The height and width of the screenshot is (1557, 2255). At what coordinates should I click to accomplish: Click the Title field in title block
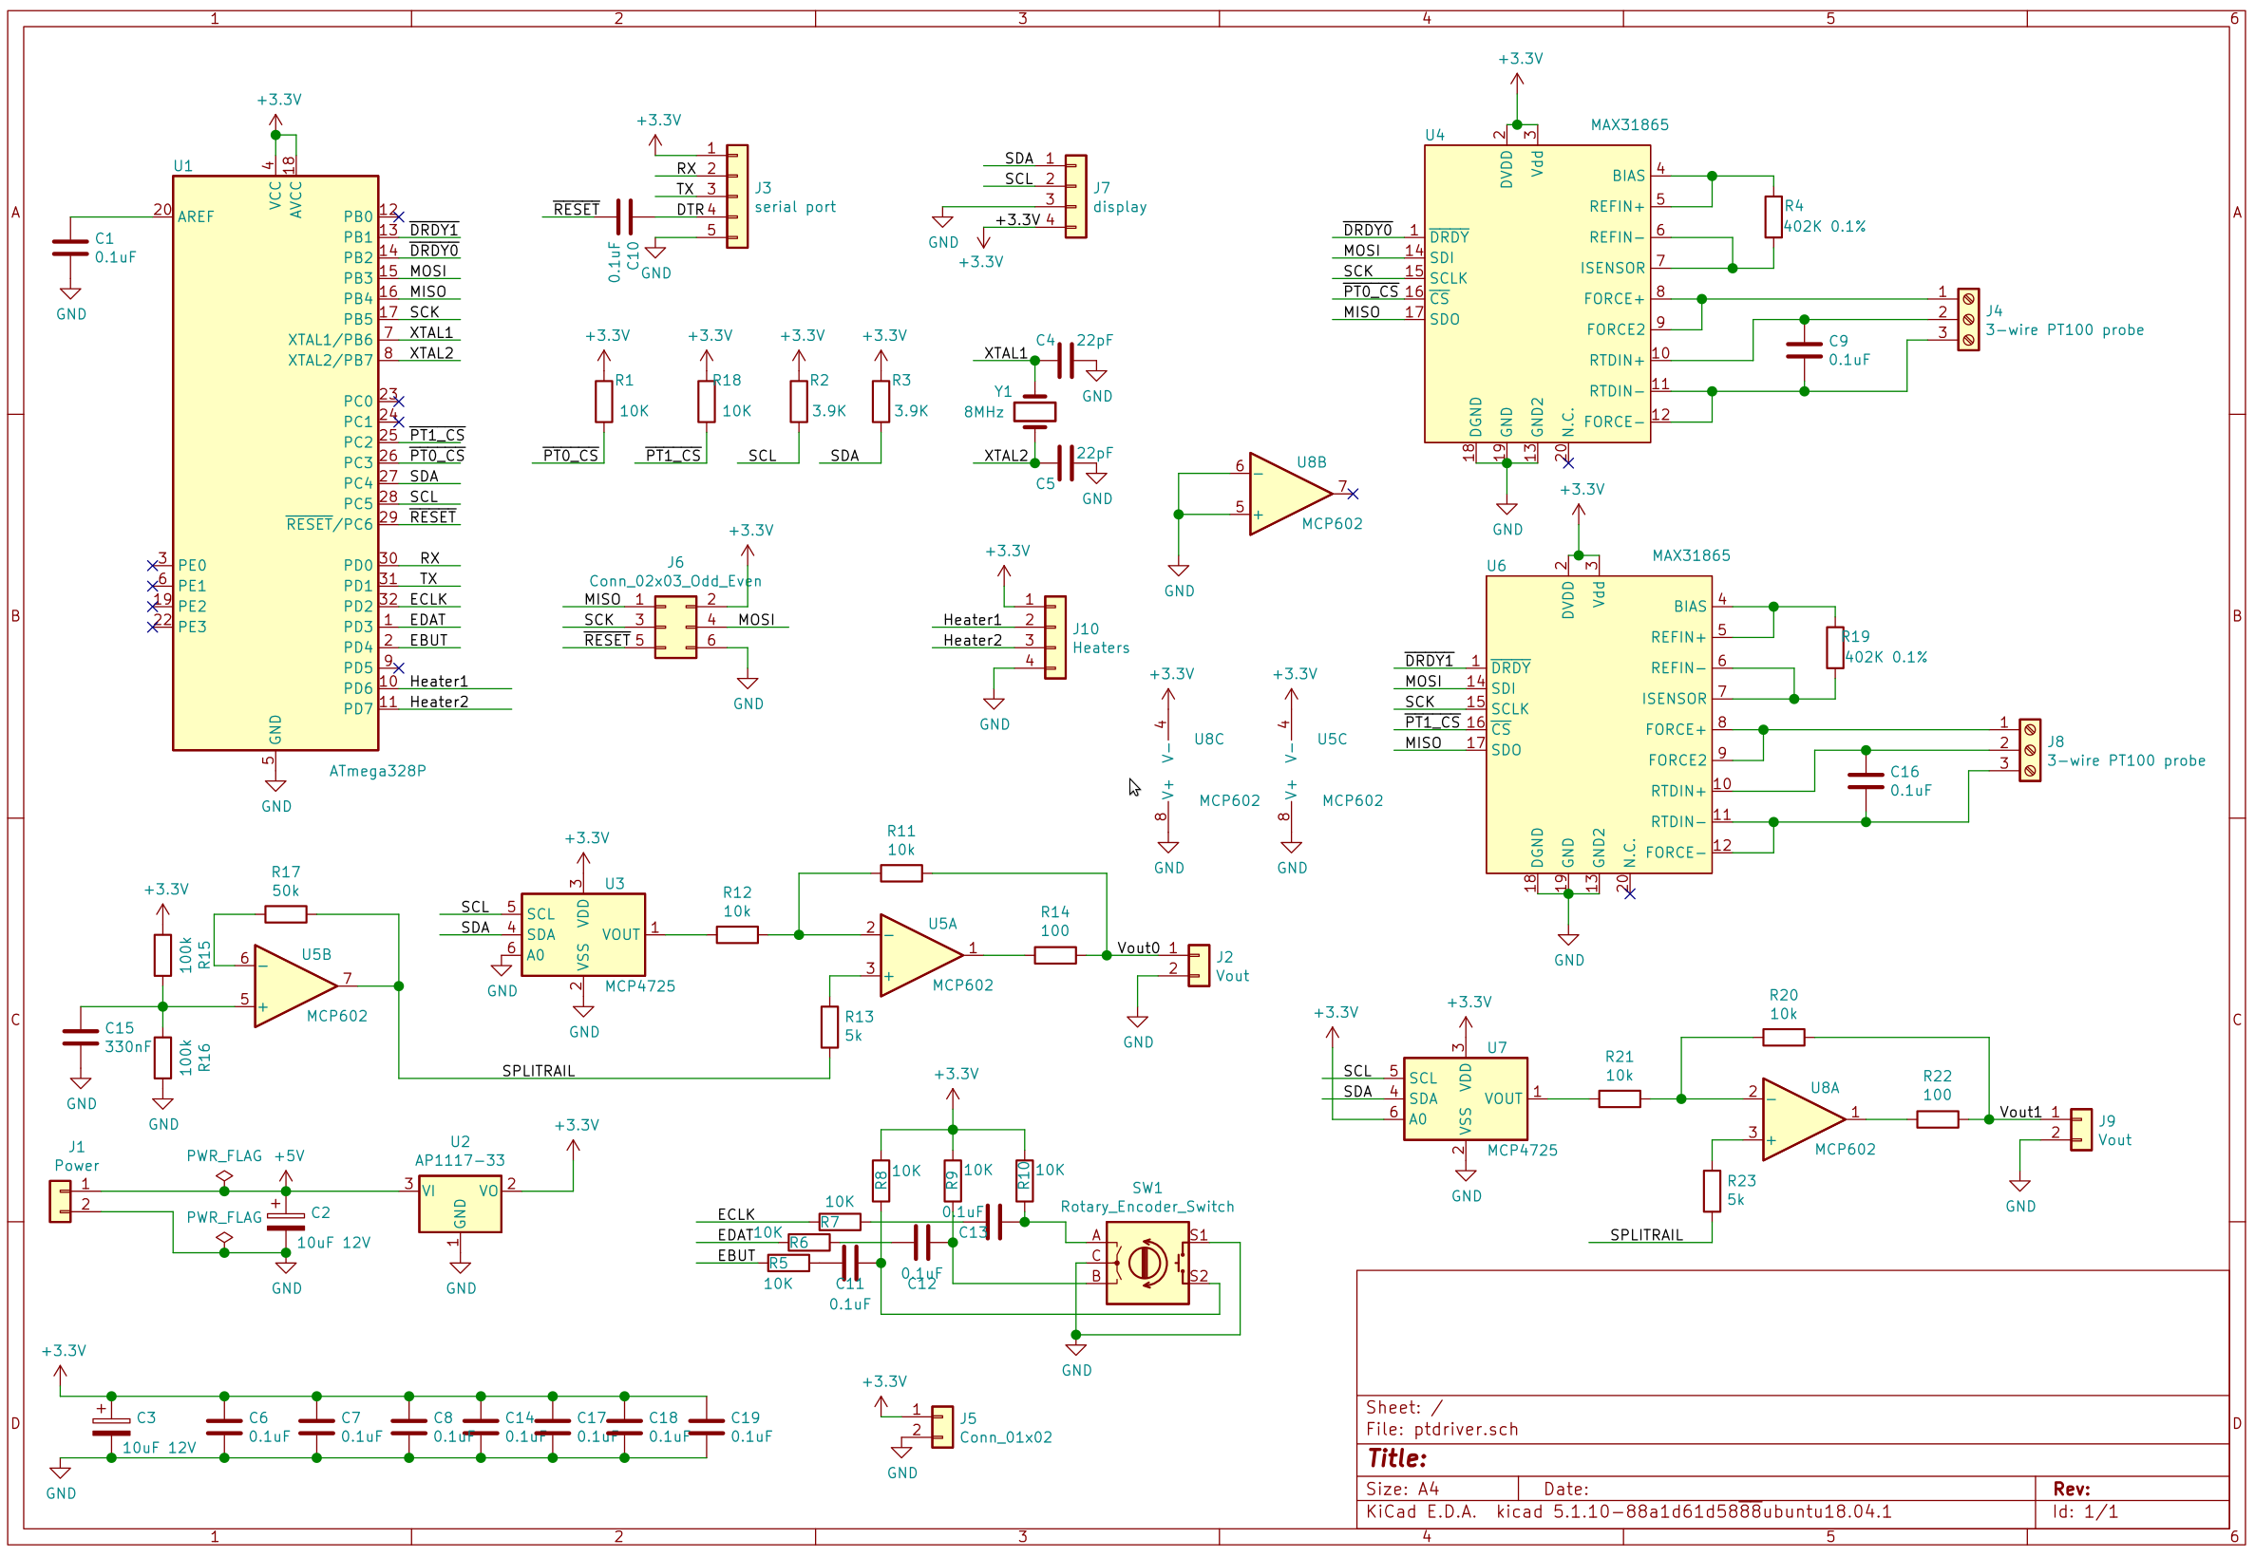point(1792,1458)
